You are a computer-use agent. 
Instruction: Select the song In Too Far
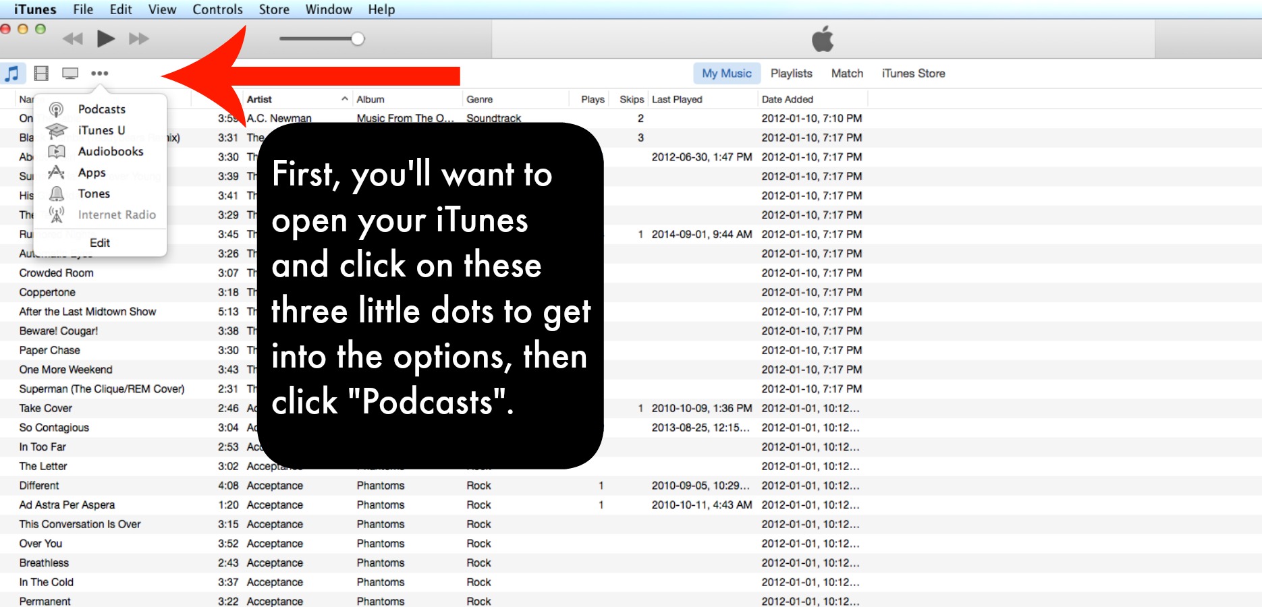(x=43, y=447)
